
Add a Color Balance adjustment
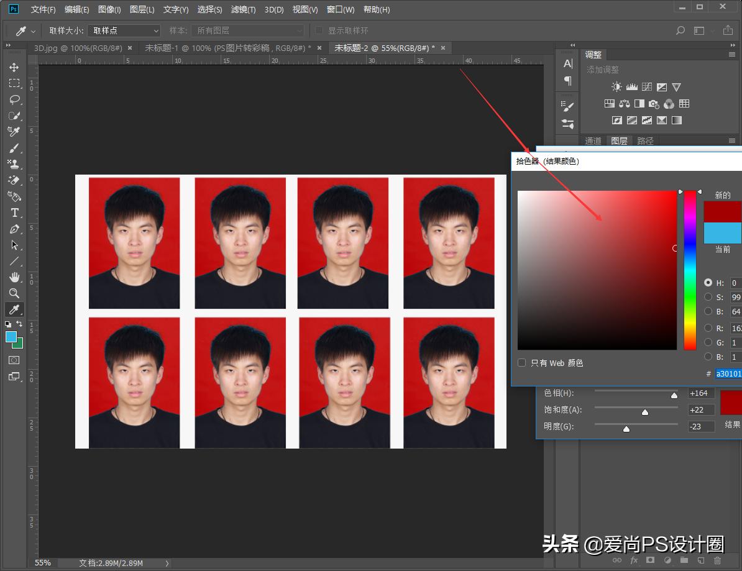(x=625, y=104)
